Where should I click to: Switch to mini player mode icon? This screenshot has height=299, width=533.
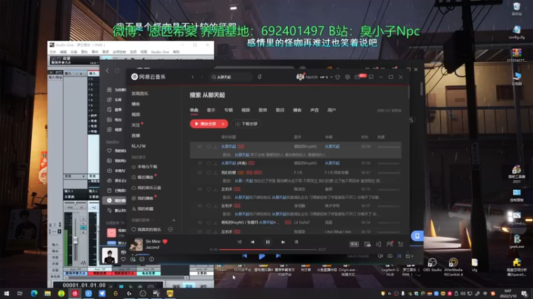[371, 77]
